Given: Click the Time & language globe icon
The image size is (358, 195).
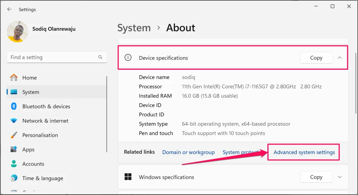Looking at the screenshot, I should click(x=14, y=178).
